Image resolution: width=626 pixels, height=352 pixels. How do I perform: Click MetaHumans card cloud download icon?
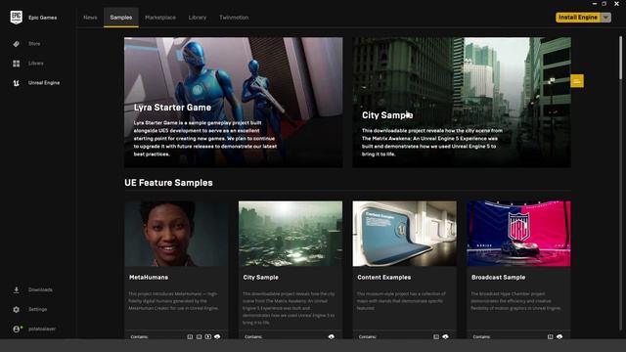click(x=217, y=336)
